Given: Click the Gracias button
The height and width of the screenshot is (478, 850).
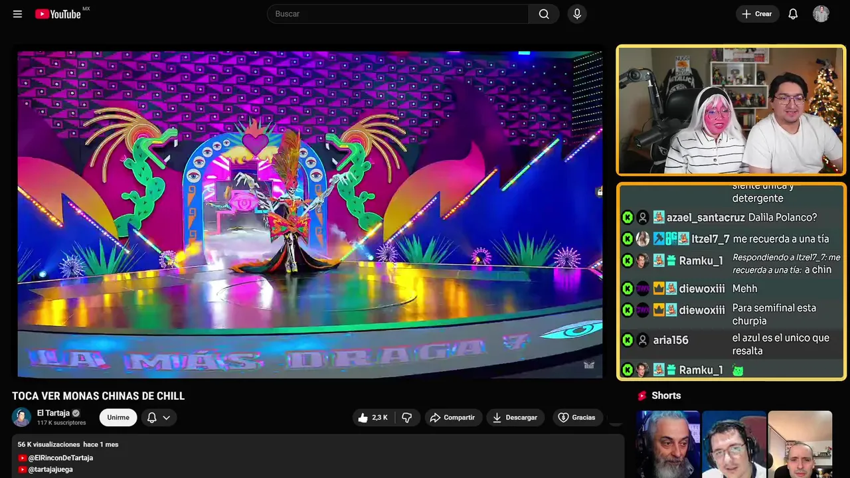Looking at the screenshot, I should 576,418.
